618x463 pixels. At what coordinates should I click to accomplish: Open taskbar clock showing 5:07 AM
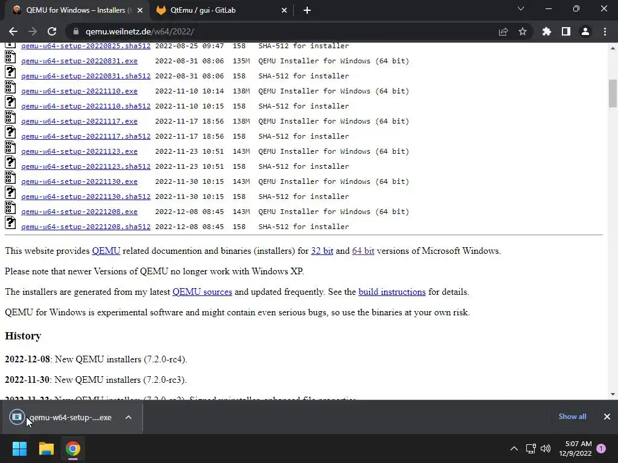tap(575, 449)
